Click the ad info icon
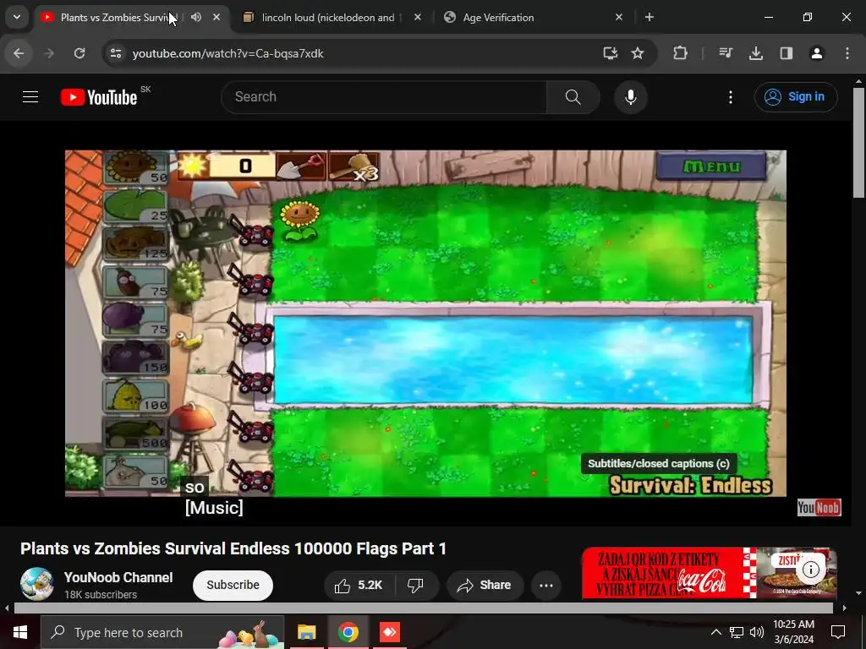This screenshot has height=649, width=866. click(811, 569)
